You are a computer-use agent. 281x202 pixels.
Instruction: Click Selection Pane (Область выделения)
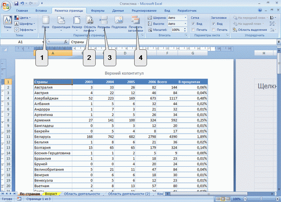[x=250, y=30]
